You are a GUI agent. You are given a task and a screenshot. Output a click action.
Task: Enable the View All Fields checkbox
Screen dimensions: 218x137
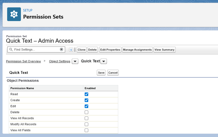pyautogui.click(x=86, y=130)
